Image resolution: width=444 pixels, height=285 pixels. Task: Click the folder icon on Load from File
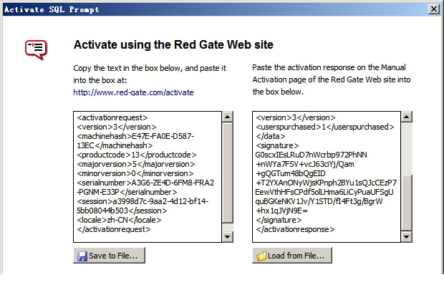261,256
